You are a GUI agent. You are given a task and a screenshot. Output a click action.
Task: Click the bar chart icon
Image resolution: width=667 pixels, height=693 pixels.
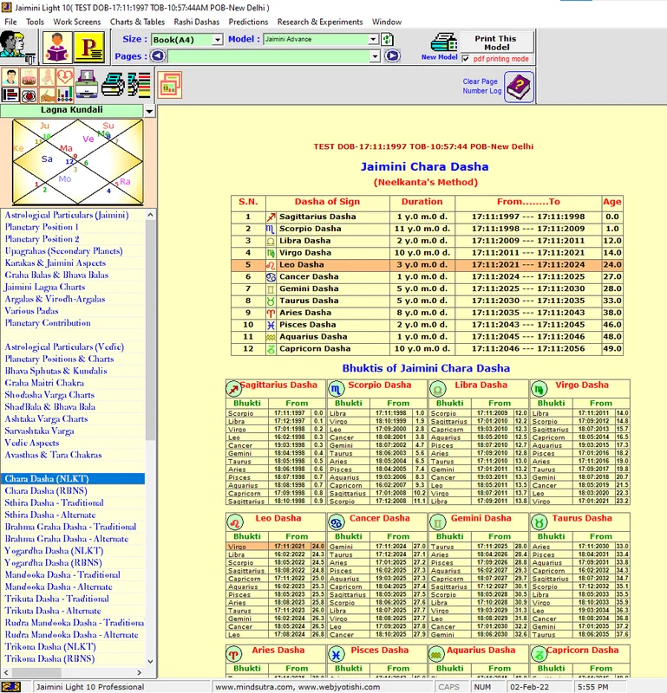(65, 94)
